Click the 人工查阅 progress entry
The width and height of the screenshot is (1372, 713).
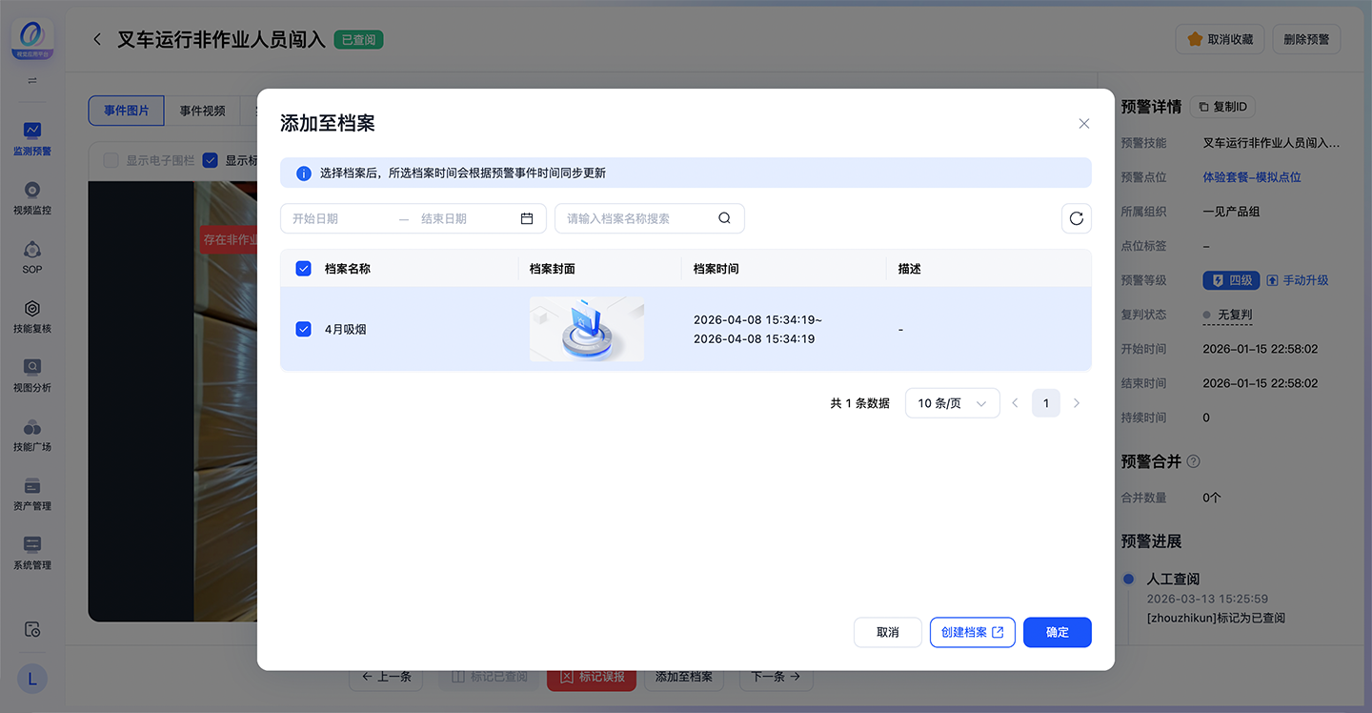click(1173, 579)
